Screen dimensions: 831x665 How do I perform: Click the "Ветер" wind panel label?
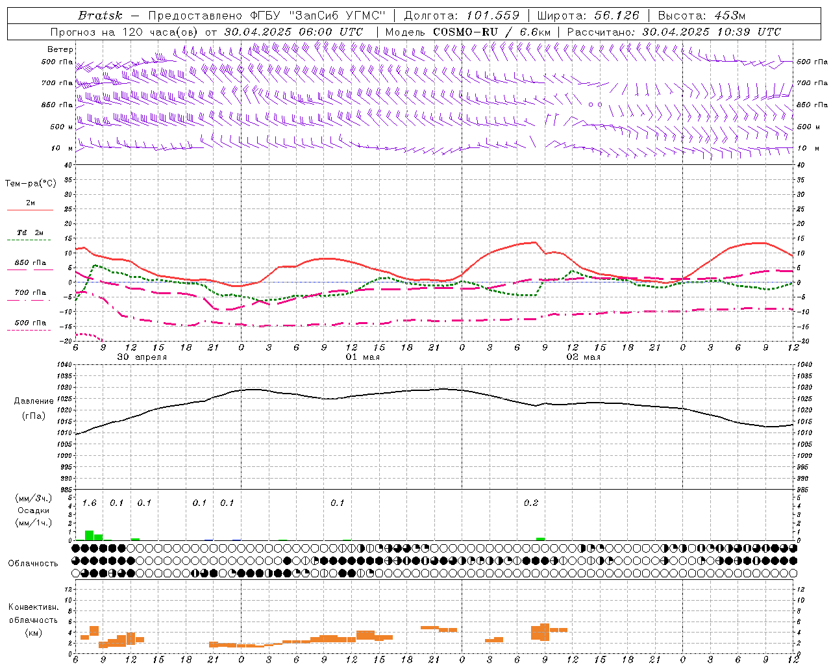click(x=60, y=49)
